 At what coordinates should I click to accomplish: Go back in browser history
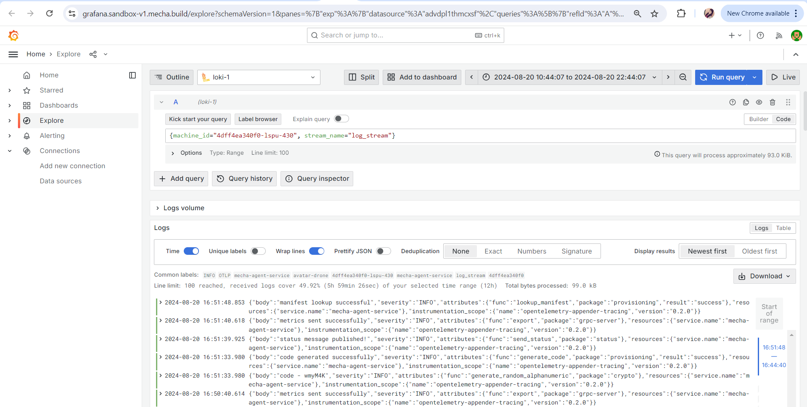click(x=12, y=13)
